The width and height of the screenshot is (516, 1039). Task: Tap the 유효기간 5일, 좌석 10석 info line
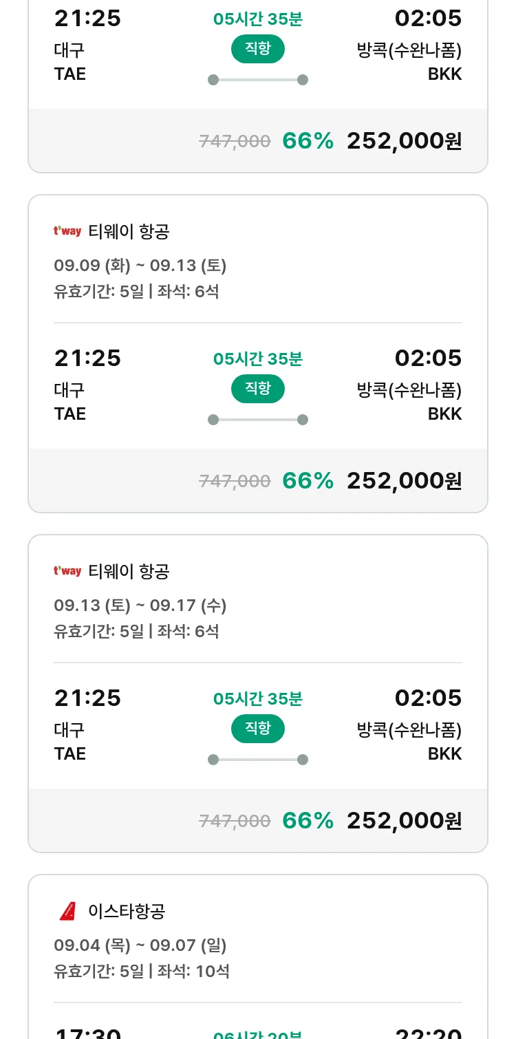pyautogui.click(x=142, y=972)
